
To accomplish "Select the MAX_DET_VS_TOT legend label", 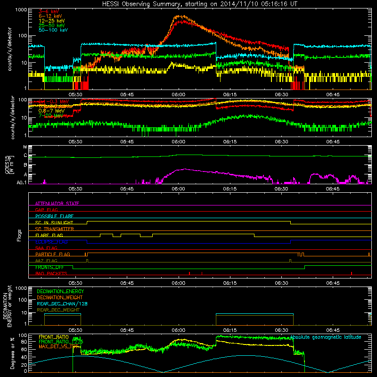I will (x=58, y=346).
